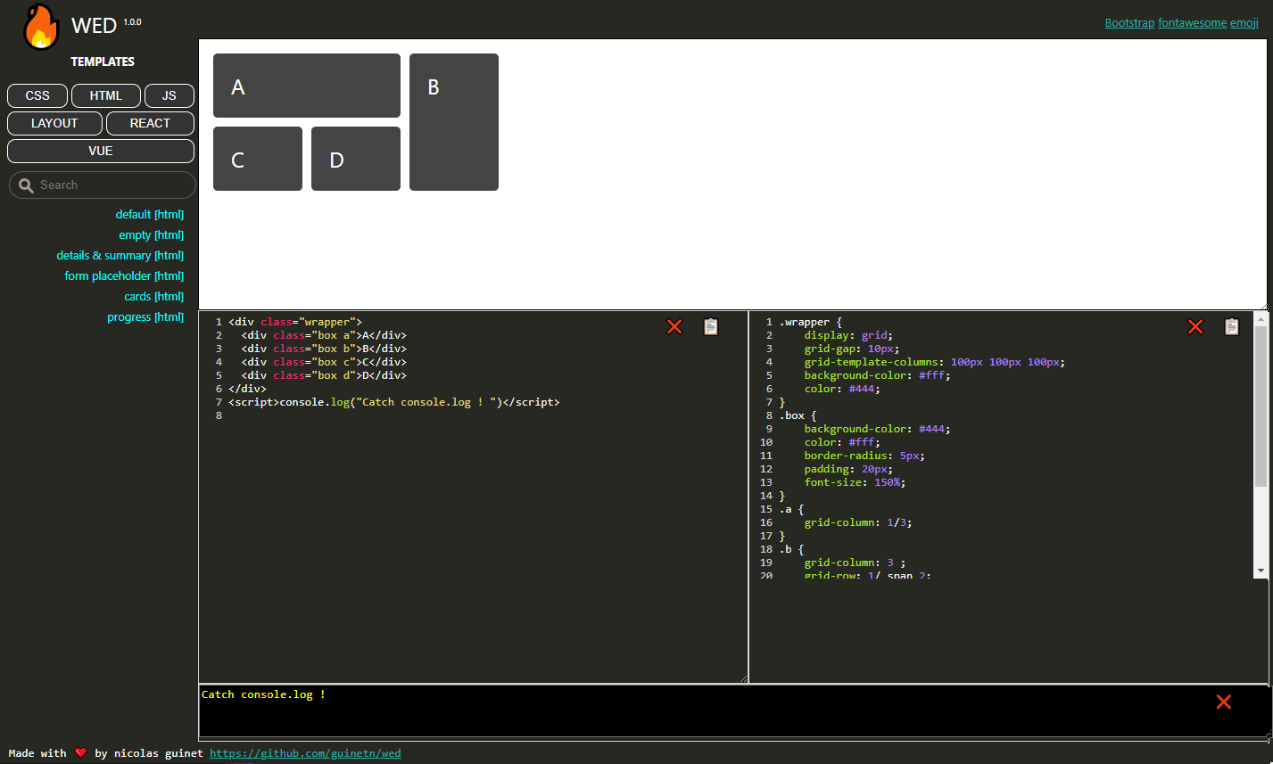Click the 'grid-column: 1/3;' CSS line

pyautogui.click(x=858, y=522)
